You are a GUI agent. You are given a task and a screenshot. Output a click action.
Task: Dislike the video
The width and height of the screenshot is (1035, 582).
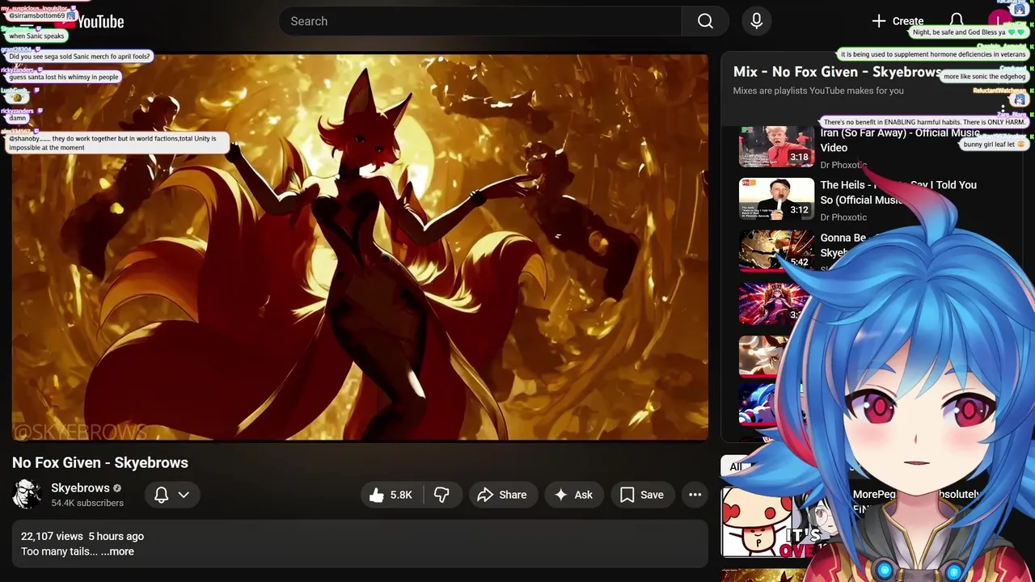click(441, 495)
